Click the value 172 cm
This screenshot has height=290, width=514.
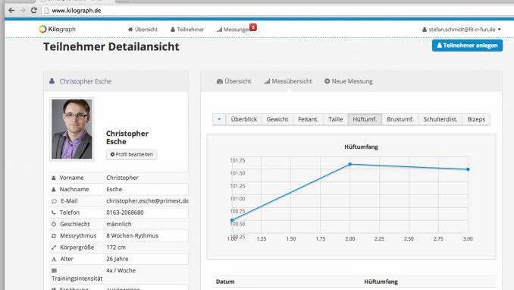click(x=116, y=247)
